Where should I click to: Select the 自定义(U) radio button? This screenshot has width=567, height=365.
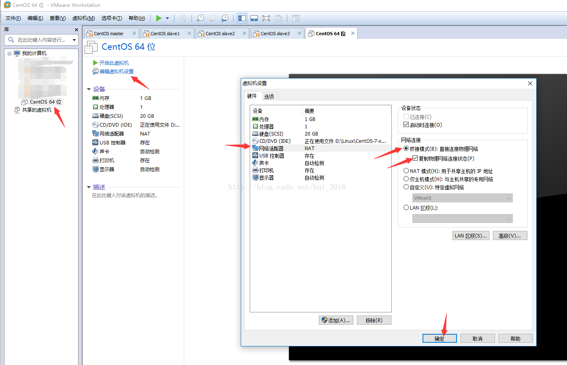(x=406, y=187)
